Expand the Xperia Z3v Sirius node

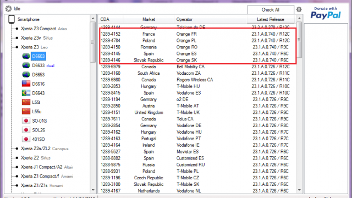[x=16, y=38]
